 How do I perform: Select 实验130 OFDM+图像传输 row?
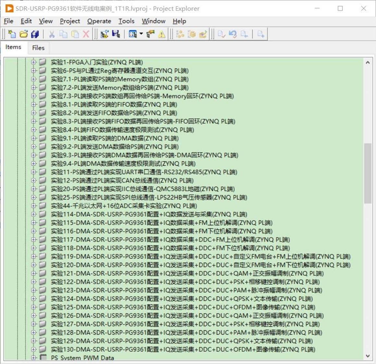click(x=183, y=349)
